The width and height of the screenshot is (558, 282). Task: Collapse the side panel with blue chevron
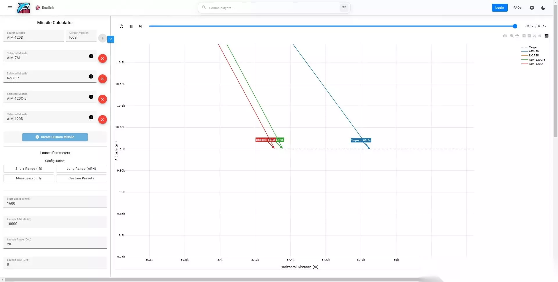(x=111, y=39)
